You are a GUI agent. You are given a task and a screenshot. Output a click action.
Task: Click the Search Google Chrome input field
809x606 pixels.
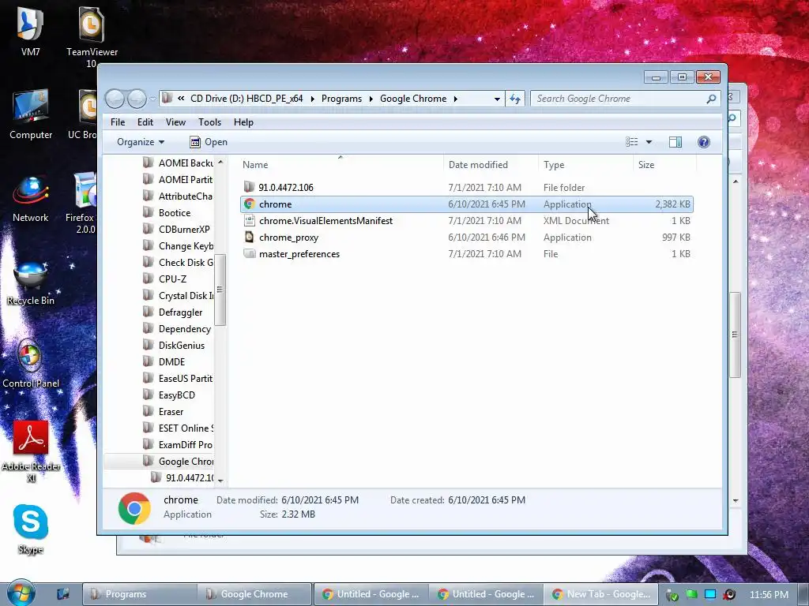(x=619, y=99)
